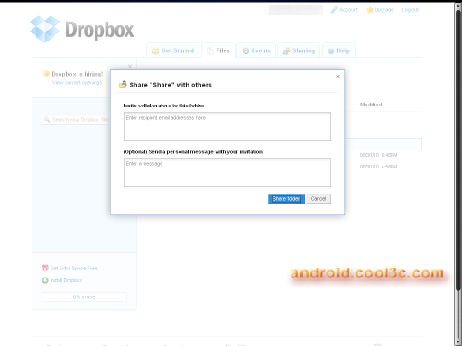Open the Install Dropbox link

coord(66,280)
